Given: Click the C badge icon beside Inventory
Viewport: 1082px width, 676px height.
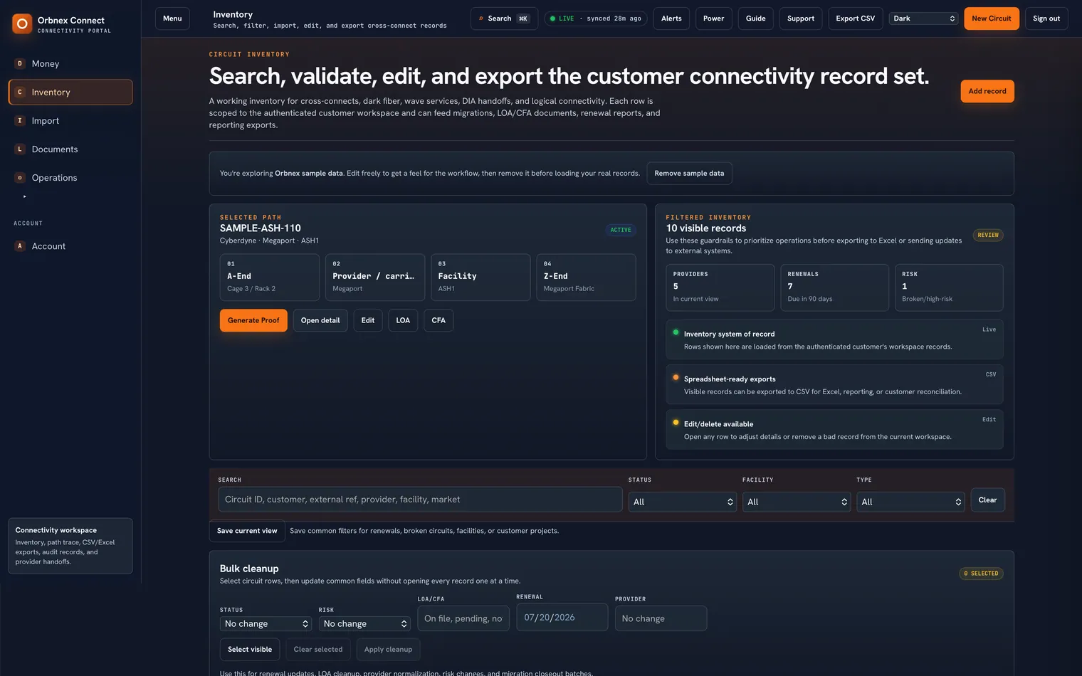Looking at the screenshot, I should point(20,92).
